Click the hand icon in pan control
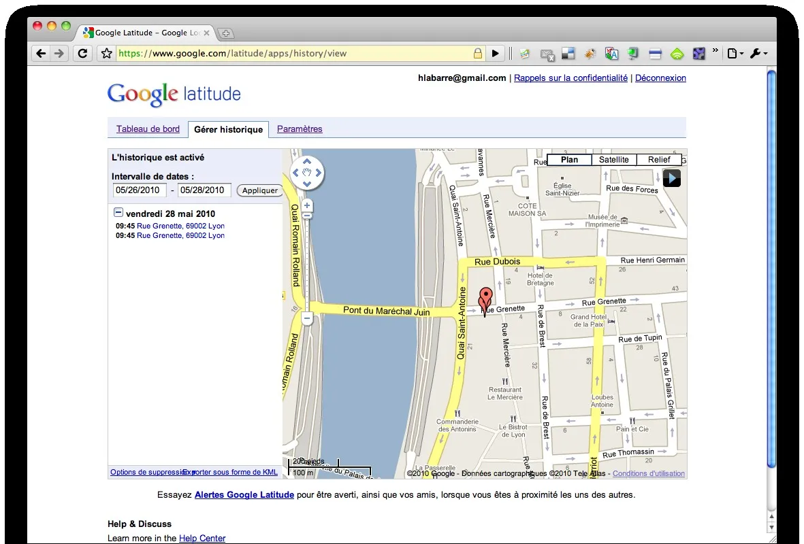804x544 pixels. pyautogui.click(x=306, y=173)
